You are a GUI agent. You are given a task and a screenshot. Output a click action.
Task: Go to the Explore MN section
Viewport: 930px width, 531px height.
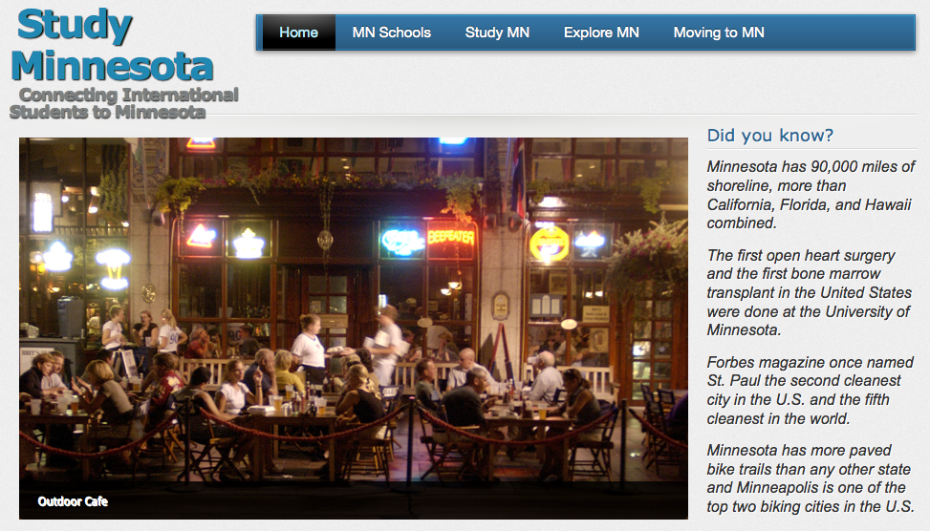(x=601, y=32)
